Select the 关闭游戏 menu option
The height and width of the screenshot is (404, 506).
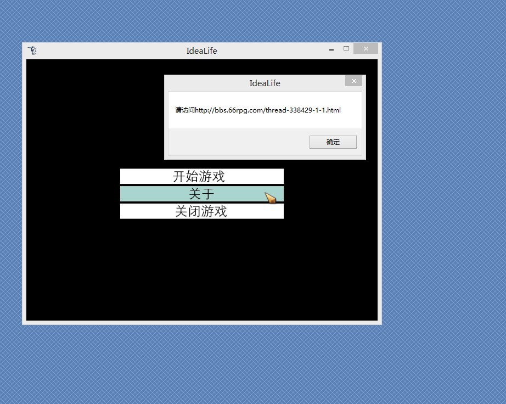coord(202,211)
